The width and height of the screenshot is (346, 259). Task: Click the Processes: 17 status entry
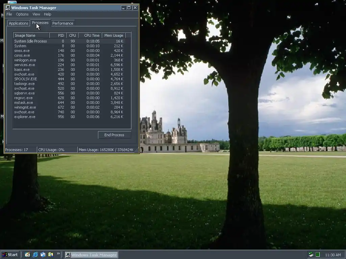(x=20, y=150)
